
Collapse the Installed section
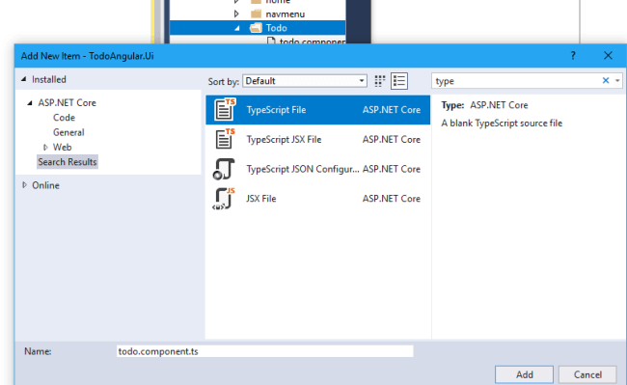(24, 79)
